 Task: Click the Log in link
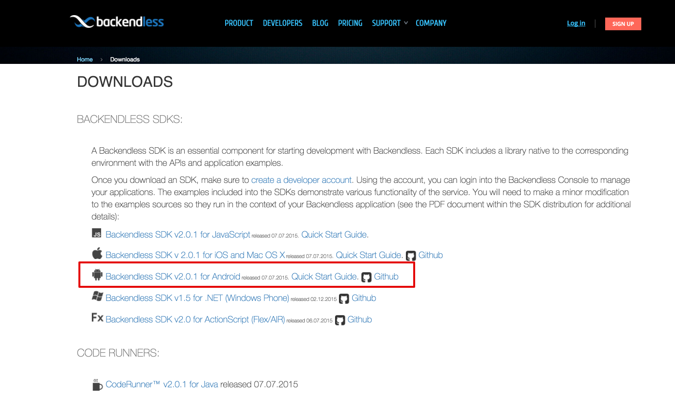576,23
